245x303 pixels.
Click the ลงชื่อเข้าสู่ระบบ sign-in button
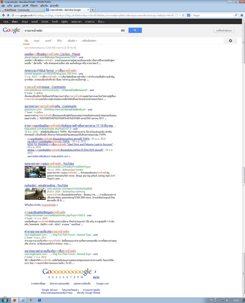pos(224,30)
